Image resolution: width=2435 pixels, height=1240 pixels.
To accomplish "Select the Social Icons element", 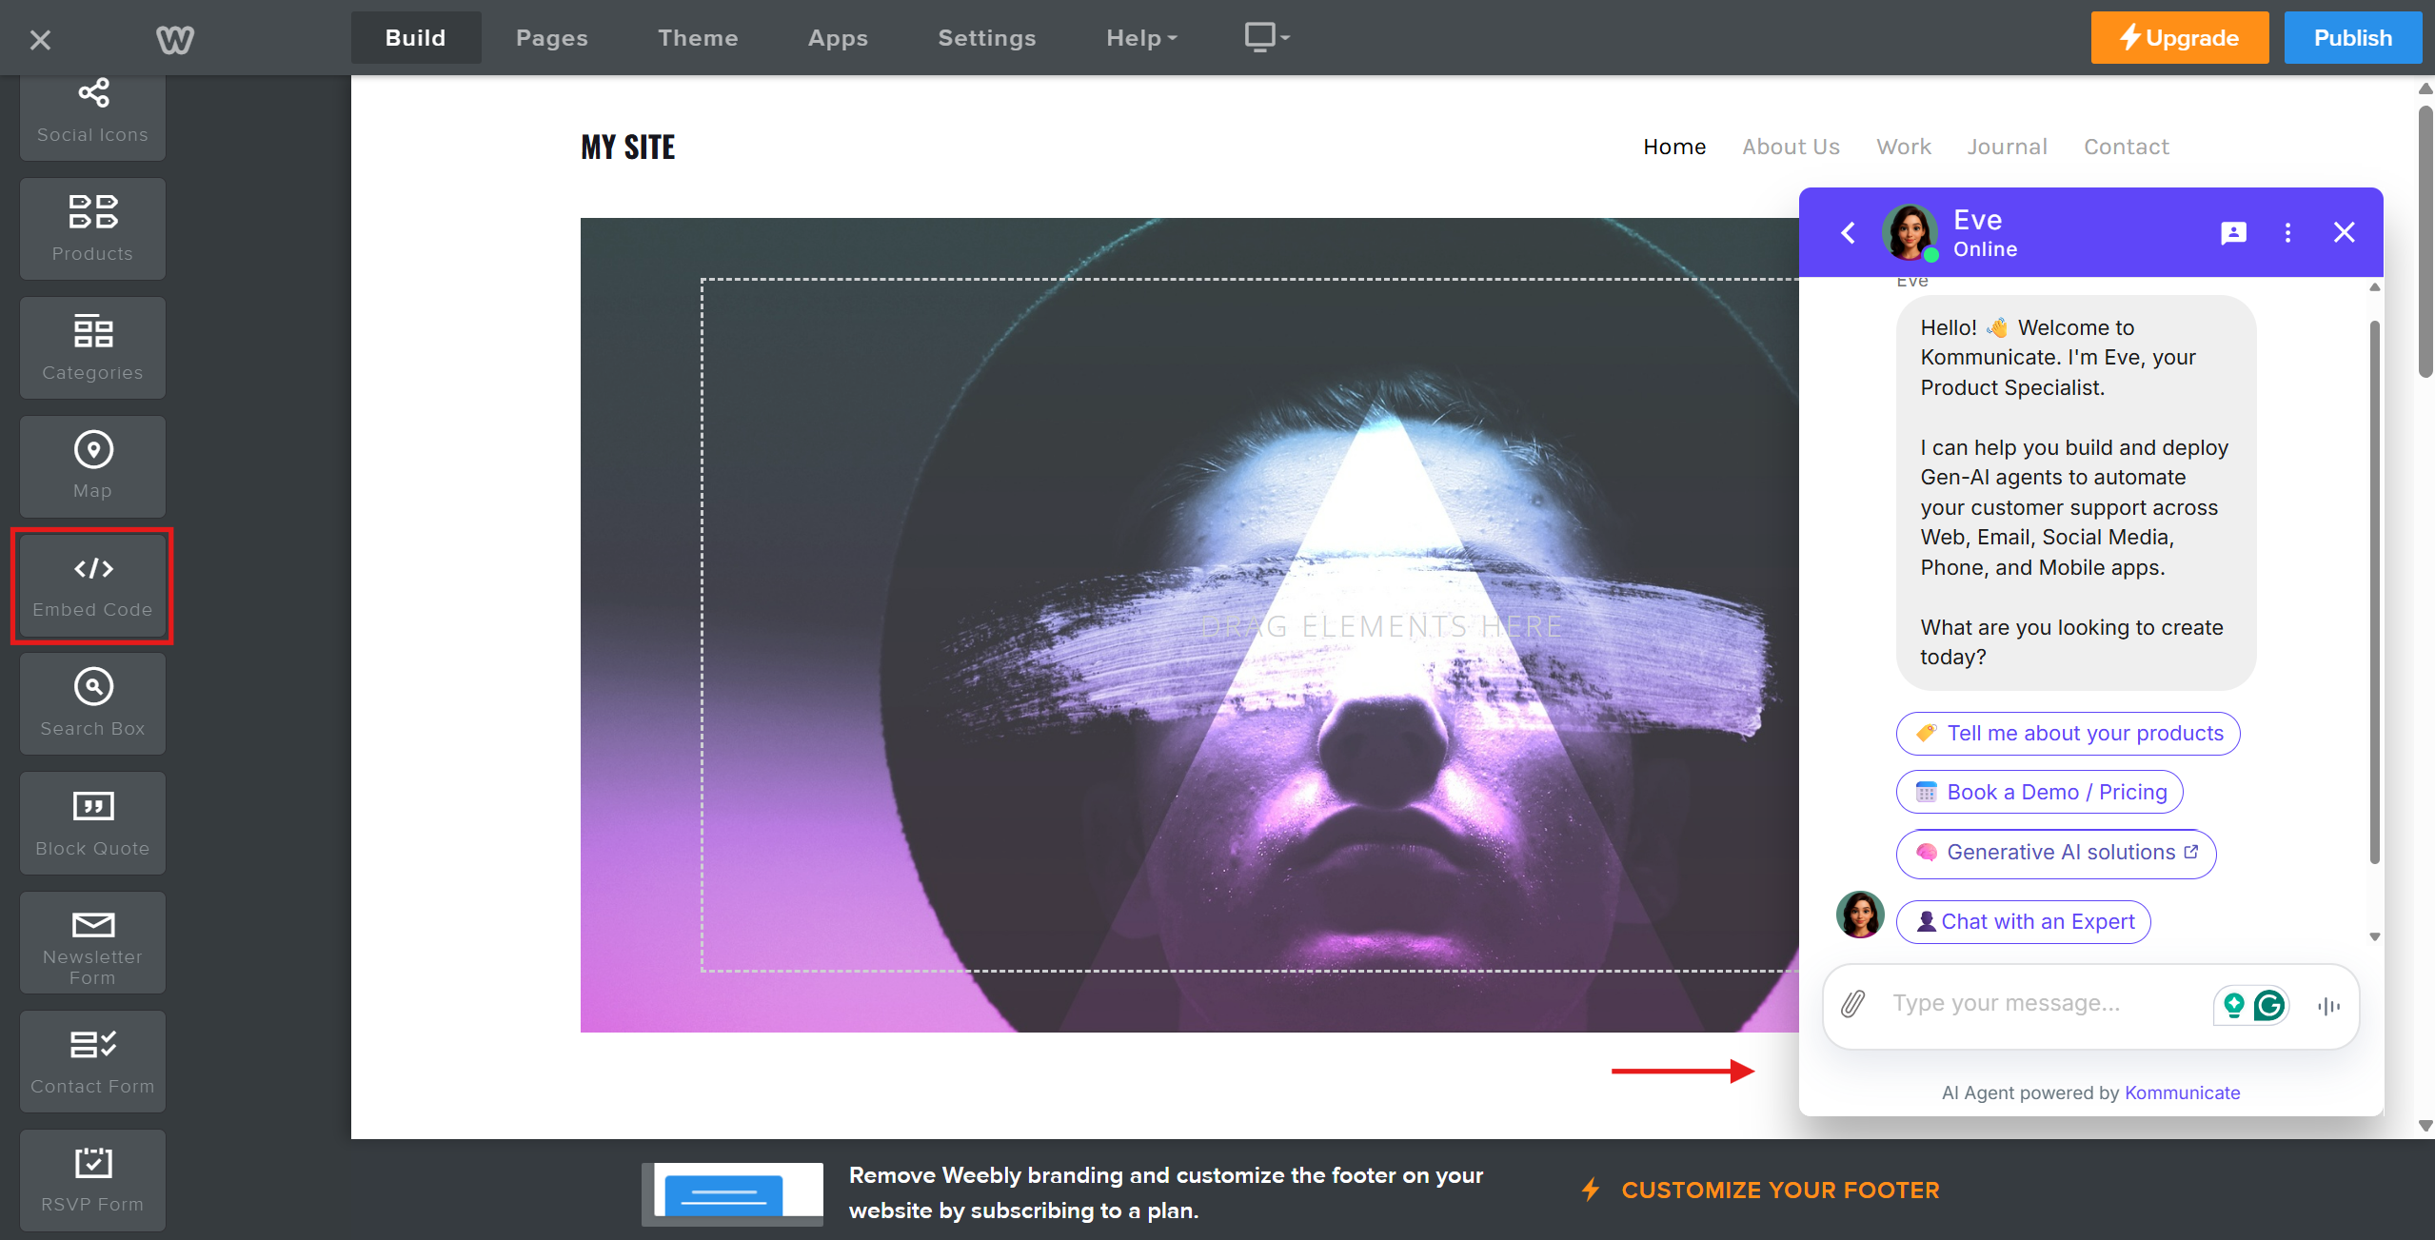I will pos(92,117).
